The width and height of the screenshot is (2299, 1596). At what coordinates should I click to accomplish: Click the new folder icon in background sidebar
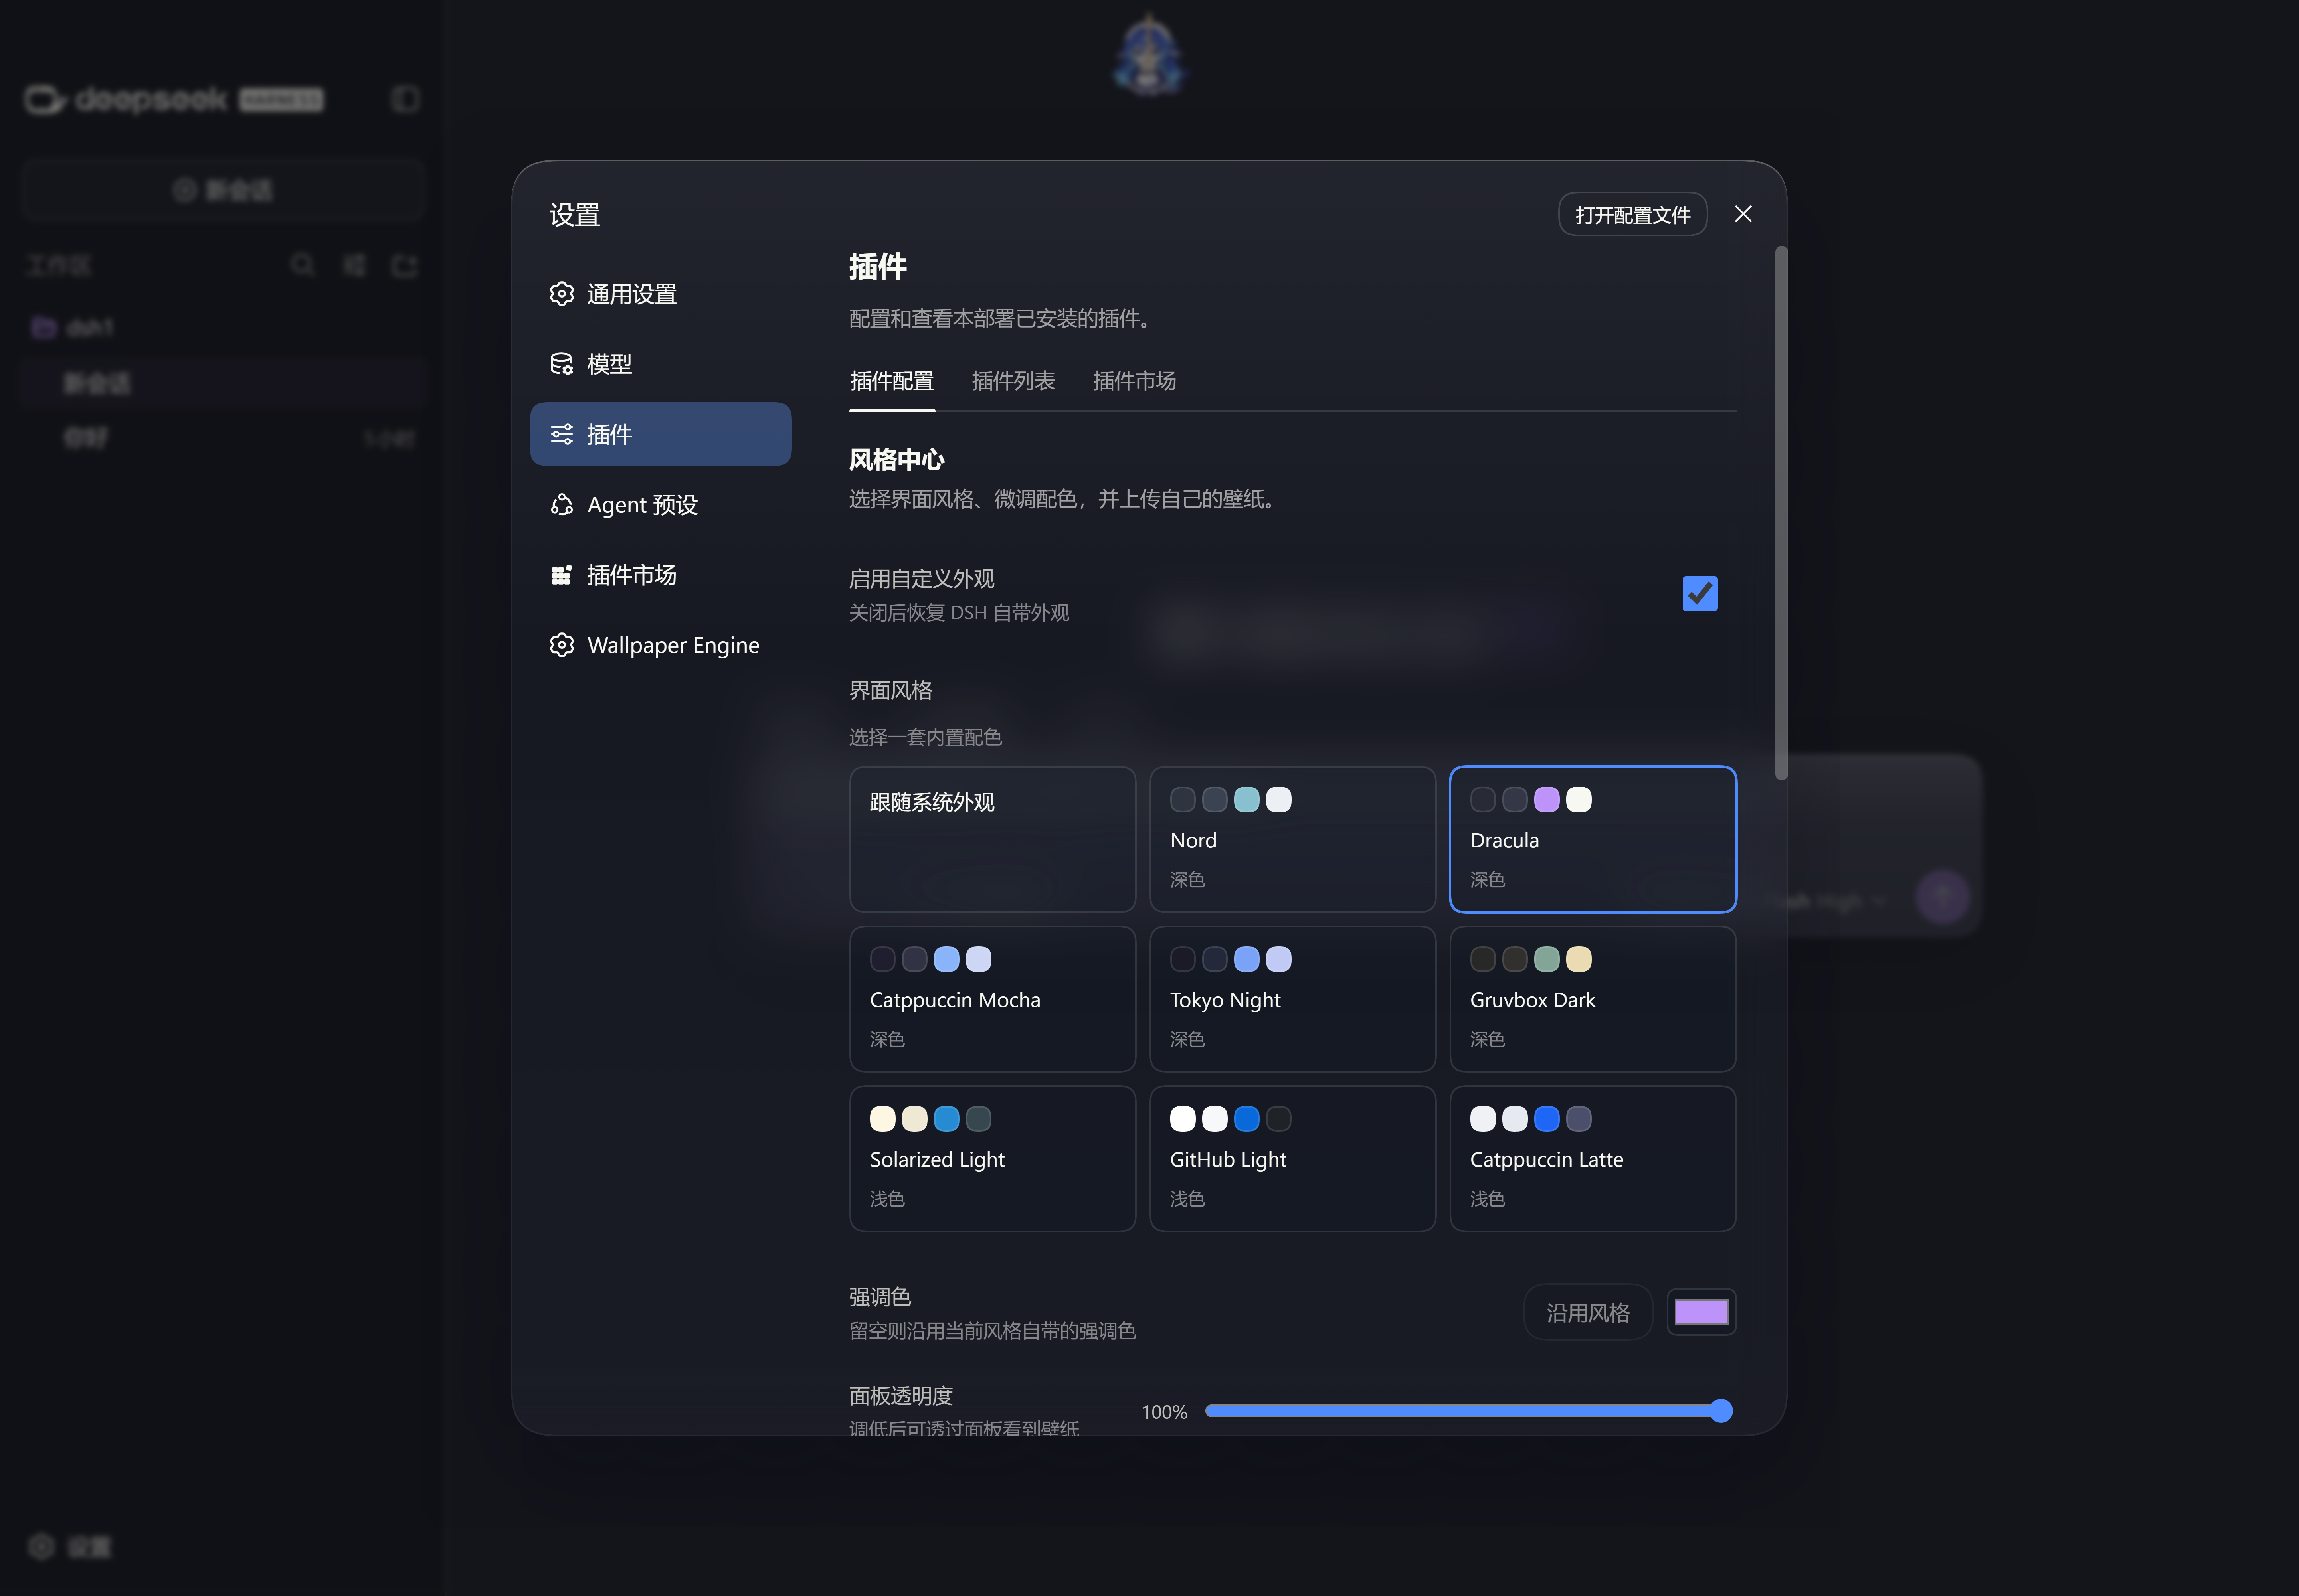coord(404,265)
